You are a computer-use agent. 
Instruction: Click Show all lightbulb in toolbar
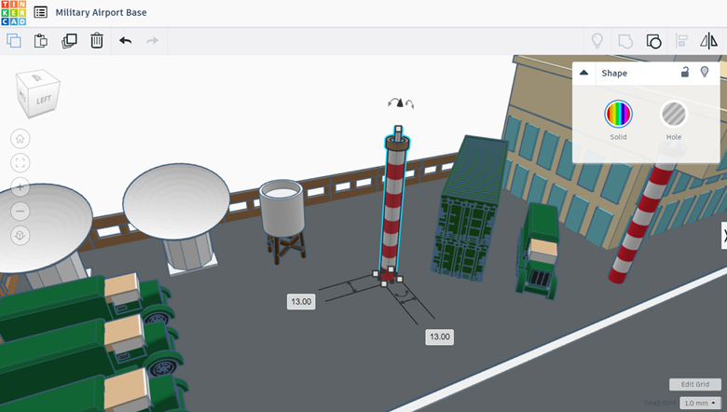597,41
